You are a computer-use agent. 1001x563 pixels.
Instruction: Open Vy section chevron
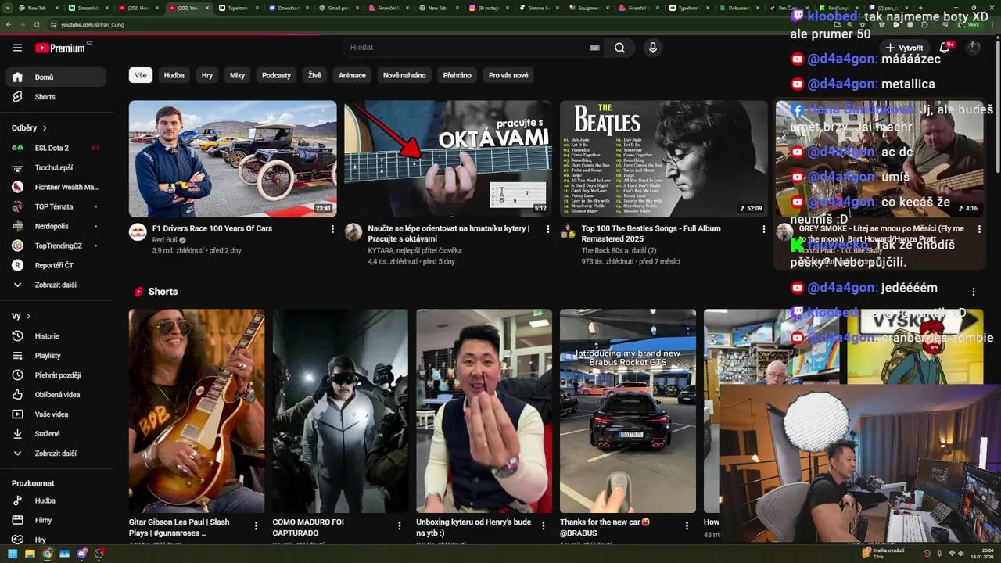coord(29,317)
